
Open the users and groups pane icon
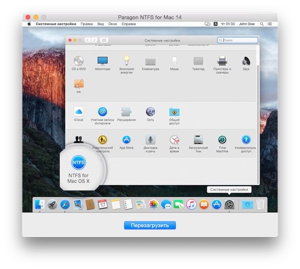[x=79, y=140]
